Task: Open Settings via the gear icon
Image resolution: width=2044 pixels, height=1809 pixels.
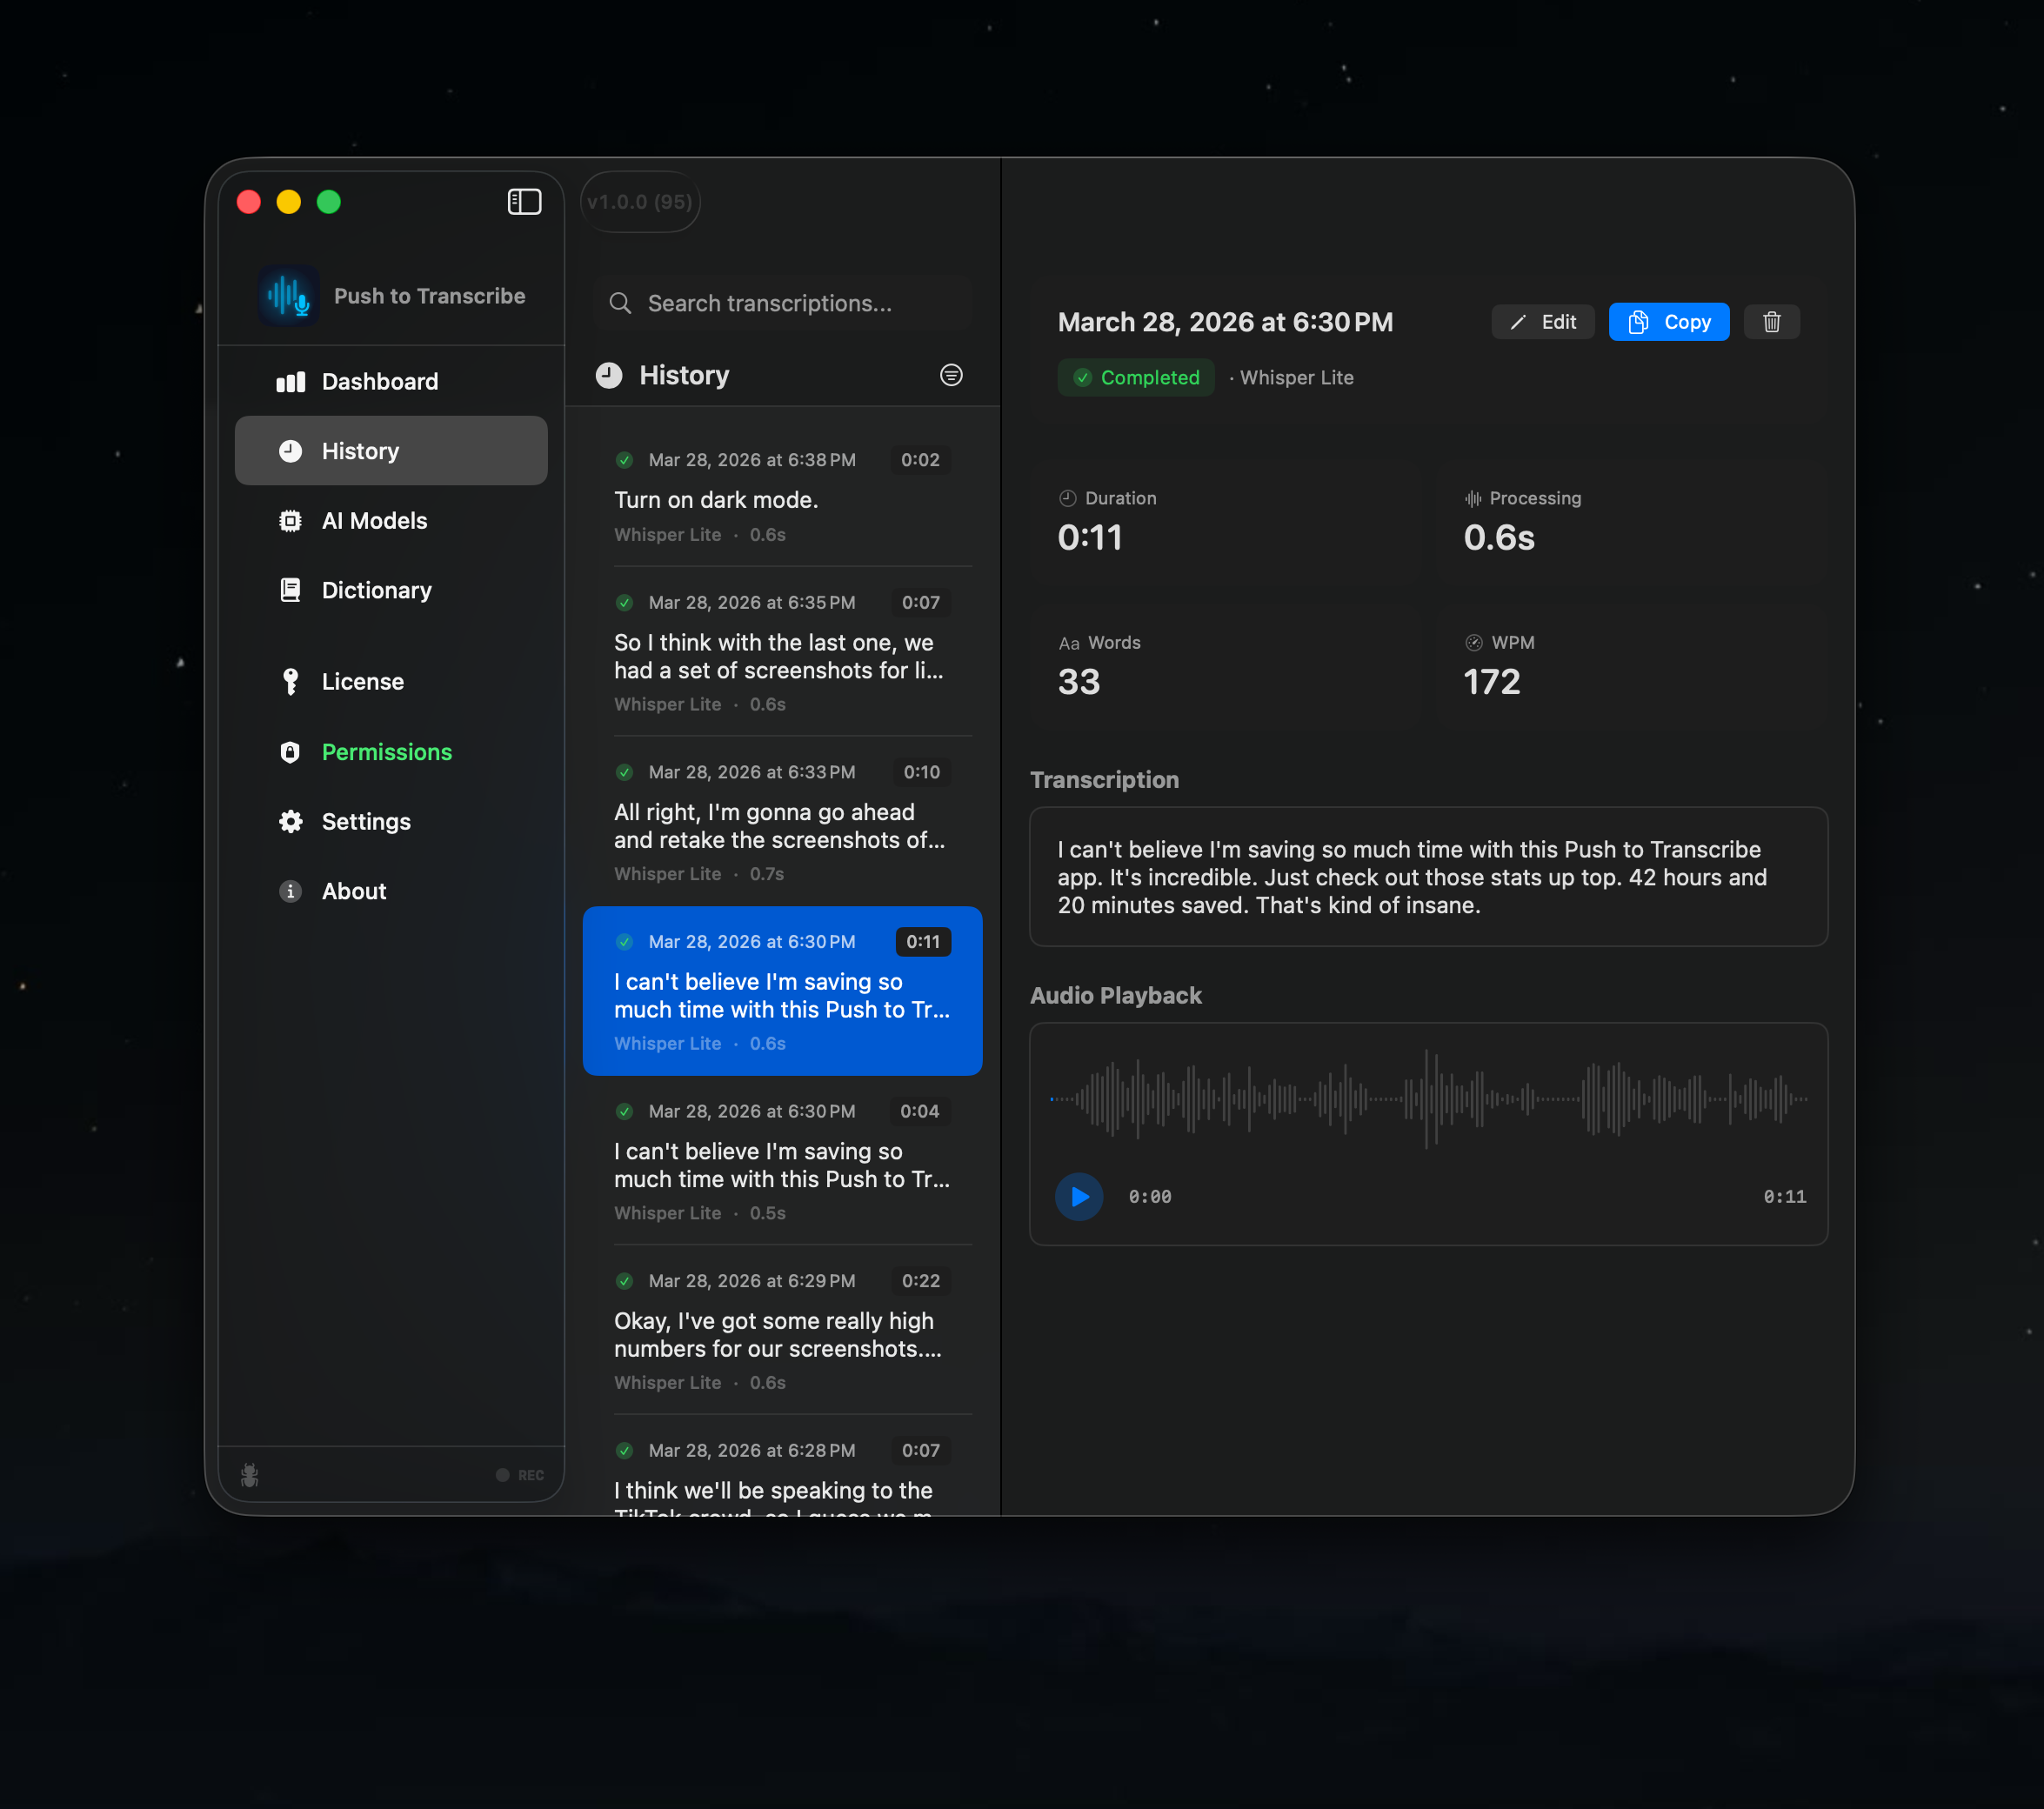Action: pos(290,821)
